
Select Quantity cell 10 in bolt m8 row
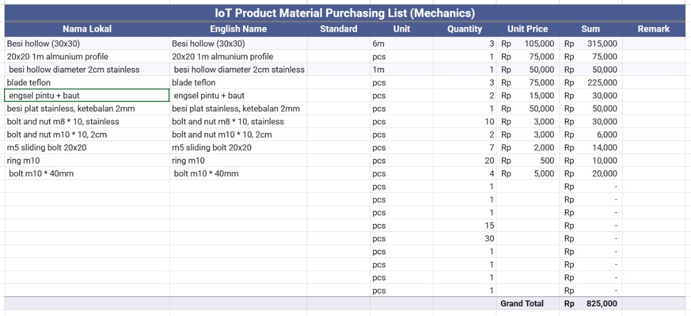(x=464, y=121)
